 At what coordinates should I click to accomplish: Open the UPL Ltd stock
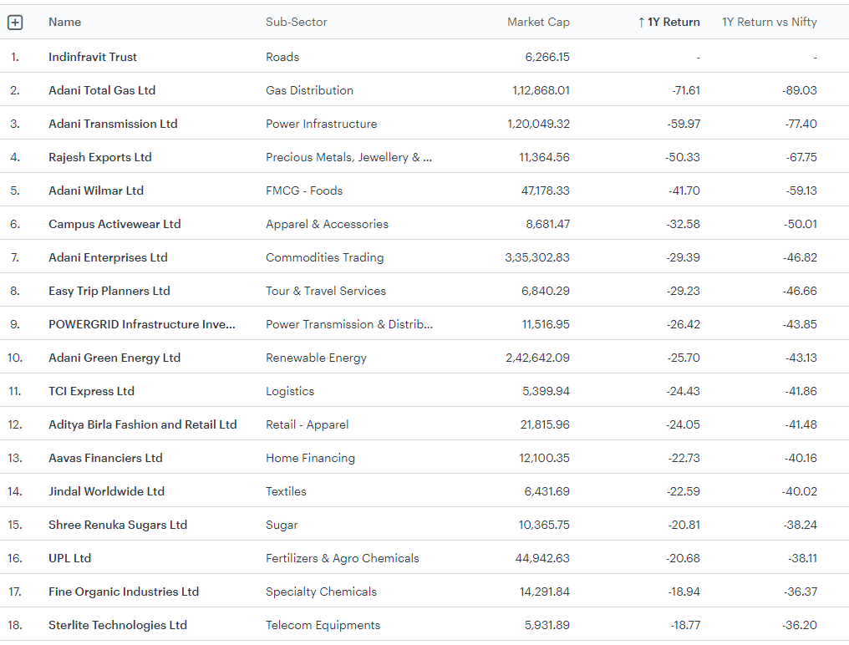point(70,558)
